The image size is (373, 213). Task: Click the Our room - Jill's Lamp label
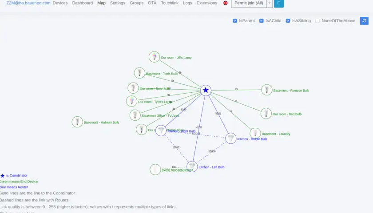(x=176, y=58)
